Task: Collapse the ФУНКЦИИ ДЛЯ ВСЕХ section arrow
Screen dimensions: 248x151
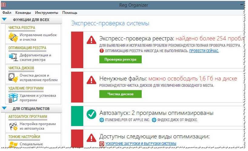Action: 4,19
